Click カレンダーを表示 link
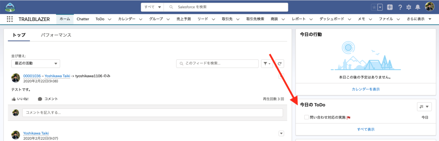This screenshot has height=141, width=439. 365,89
